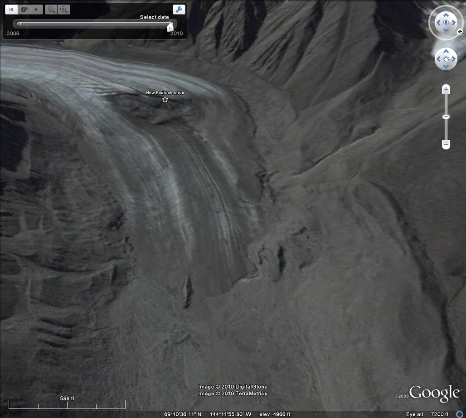Tilt the view down using look joystick

coord(446,30)
